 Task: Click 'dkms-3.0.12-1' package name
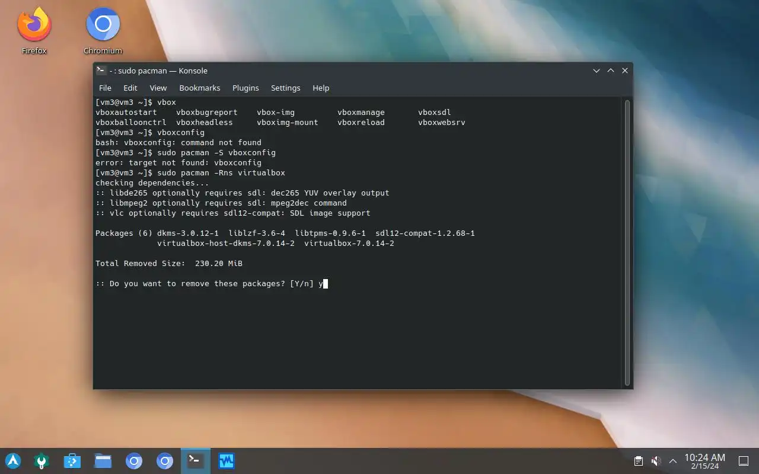[188, 233]
